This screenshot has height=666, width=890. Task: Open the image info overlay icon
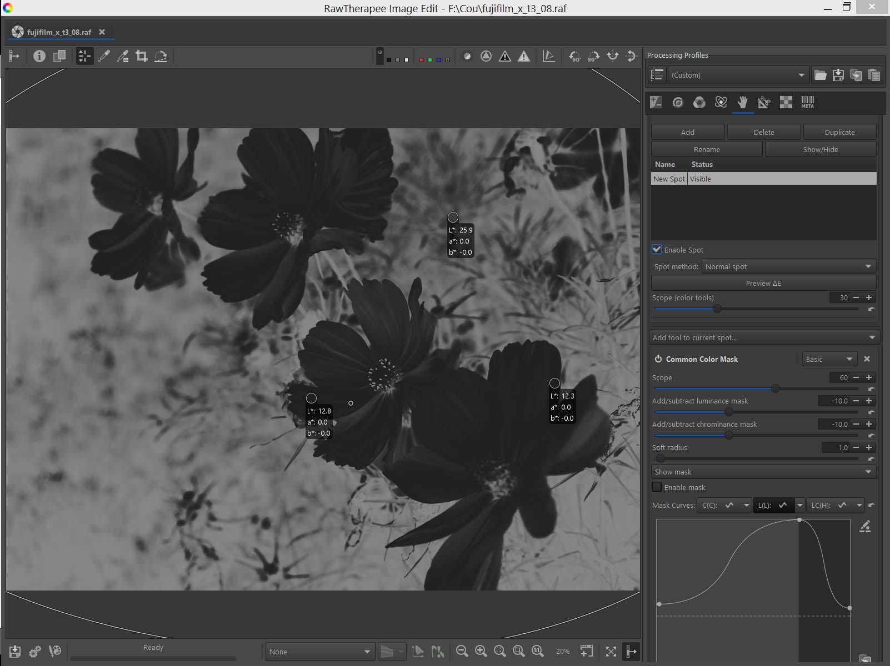coord(39,57)
